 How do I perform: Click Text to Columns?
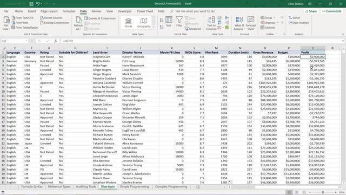pyautogui.click(x=211, y=23)
